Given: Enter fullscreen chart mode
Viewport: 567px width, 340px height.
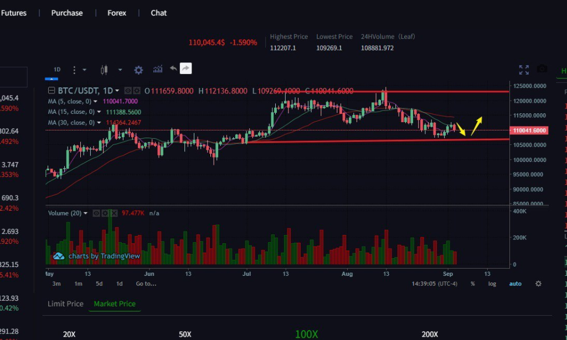Looking at the screenshot, I should [x=524, y=70].
